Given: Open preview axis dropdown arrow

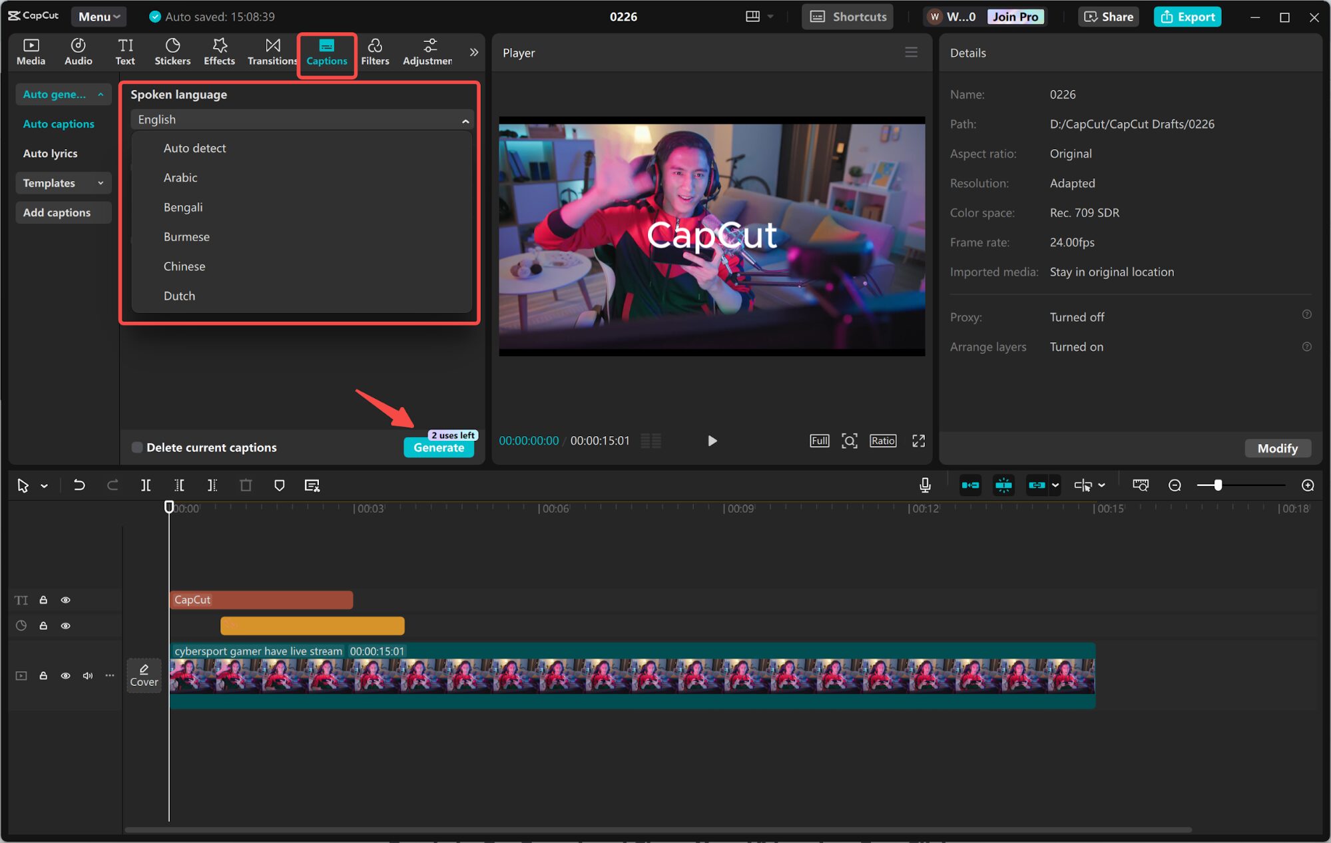Looking at the screenshot, I should [1102, 485].
